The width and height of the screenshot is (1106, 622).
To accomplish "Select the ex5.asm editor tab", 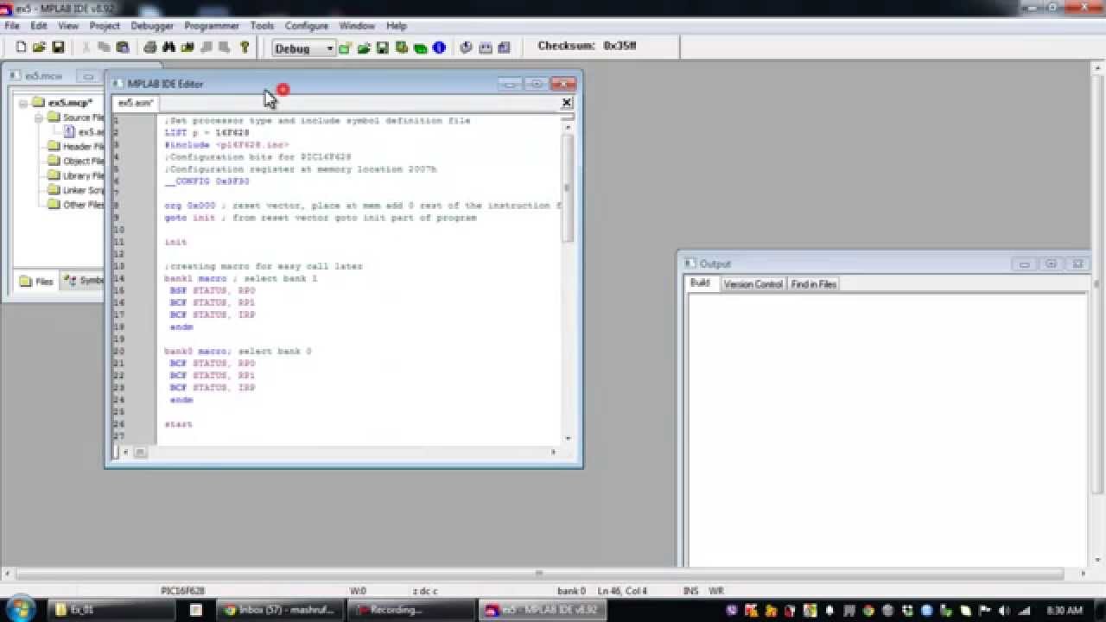I will (136, 103).
